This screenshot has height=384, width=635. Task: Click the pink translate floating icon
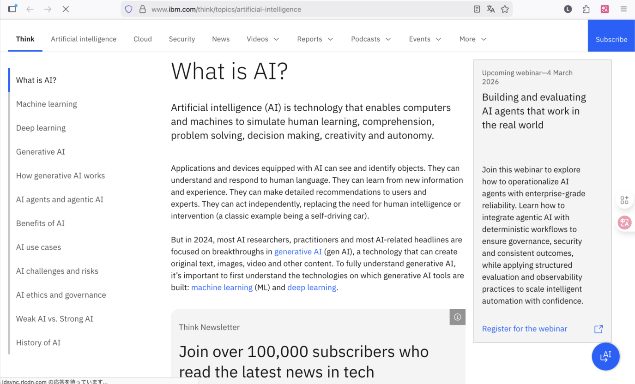[x=624, y=223]
